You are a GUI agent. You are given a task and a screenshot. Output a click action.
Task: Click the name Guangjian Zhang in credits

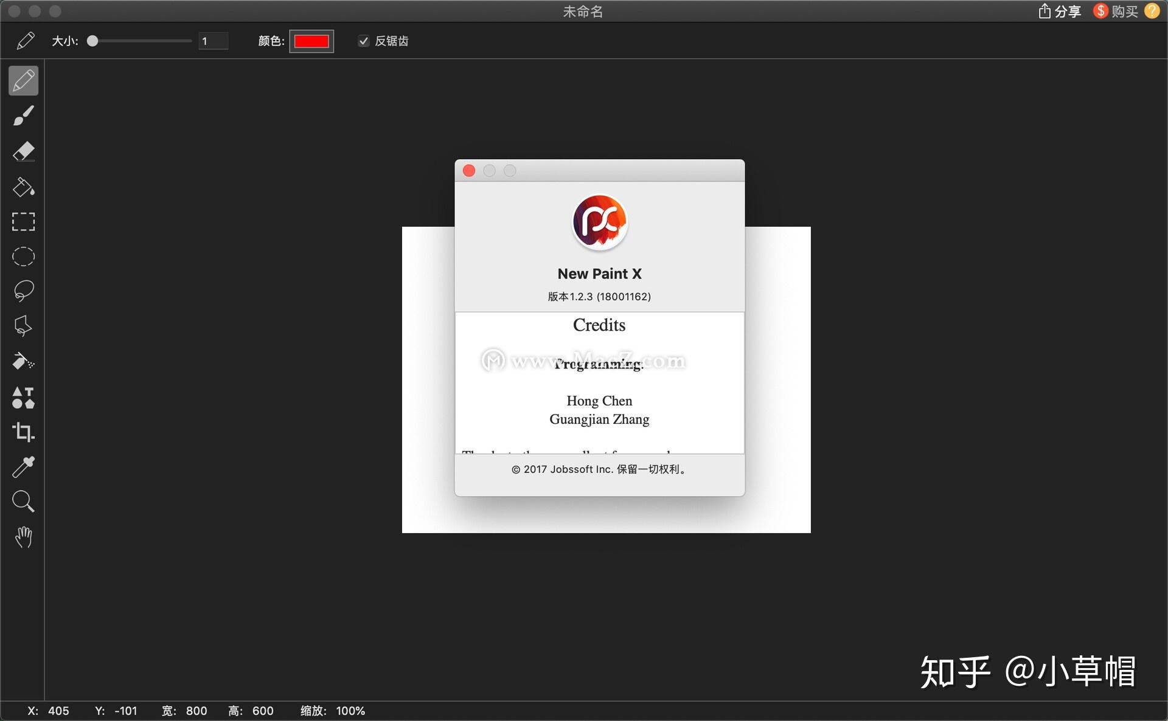tap(599, 419)
